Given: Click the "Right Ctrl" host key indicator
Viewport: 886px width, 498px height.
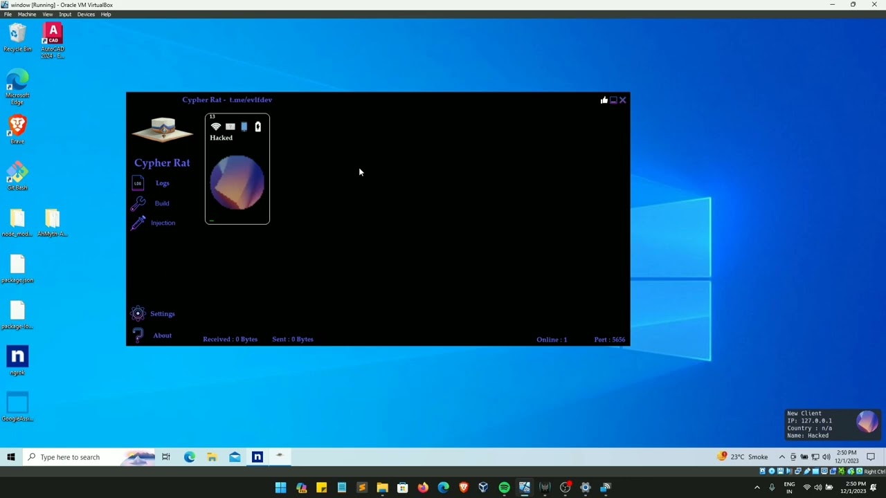Looking at the screenshot, I should (x=874, y=472).
